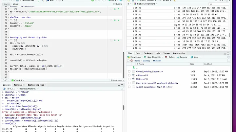
Task: Check the box for variant_surveillance_2022_09_12.tsv
Action: point(129,87)
